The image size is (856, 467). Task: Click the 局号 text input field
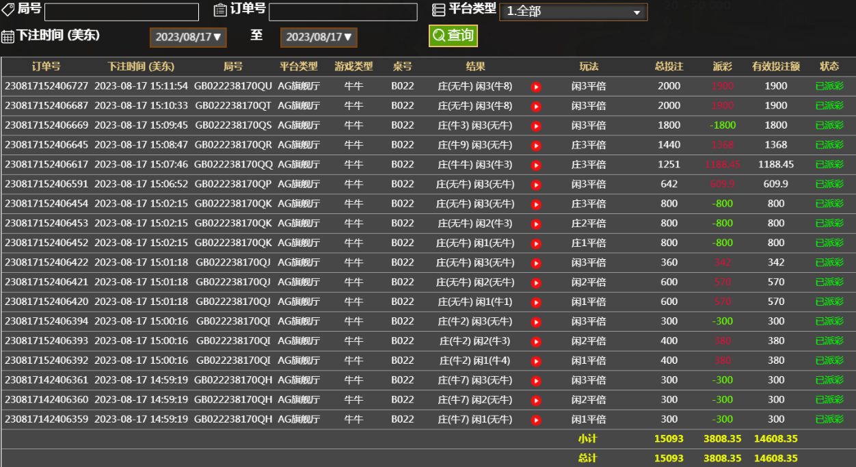pyautogui.click(x=122, y=12)
